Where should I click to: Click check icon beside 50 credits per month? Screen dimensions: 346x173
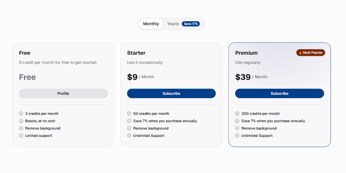tap(129, 114)
